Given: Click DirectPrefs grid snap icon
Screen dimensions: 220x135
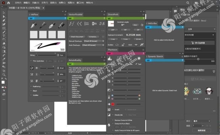Looking at the screenshot, I should tap(142, 45).
